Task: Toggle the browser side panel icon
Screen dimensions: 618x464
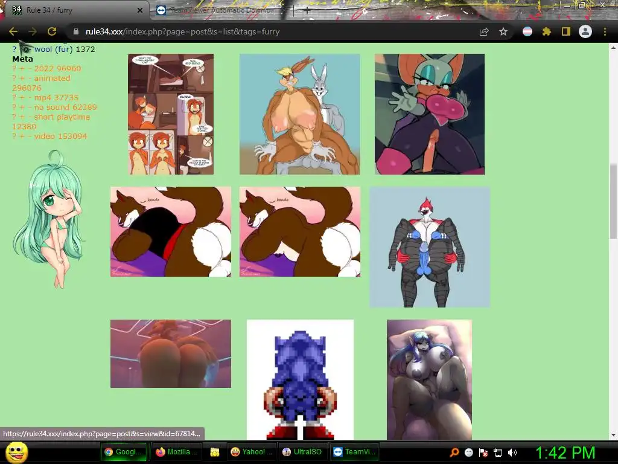Action: [566, 31]
